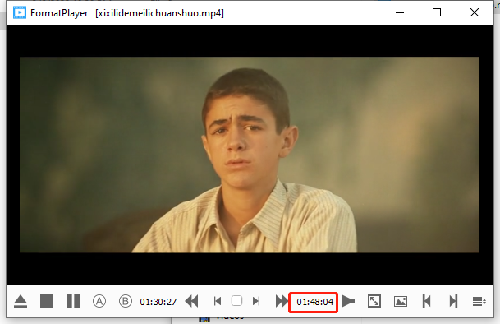Click the video frame display area
Screen dimensions: 500x324
250,155
